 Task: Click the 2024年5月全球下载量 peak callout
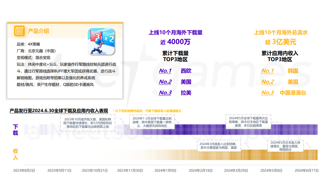(x=248, y=122)
